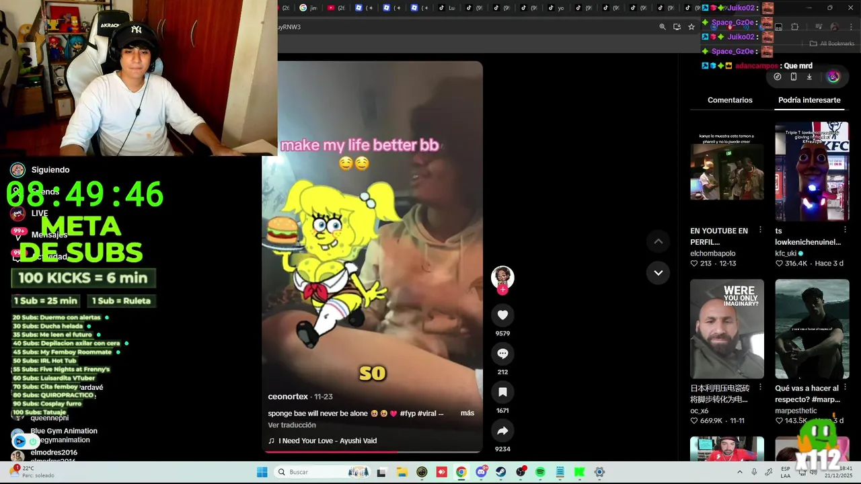Image resolution: width=861 pixels, height=484 pixels.
Task: Open the Windows Start menu
Action: tap(262, 472)
